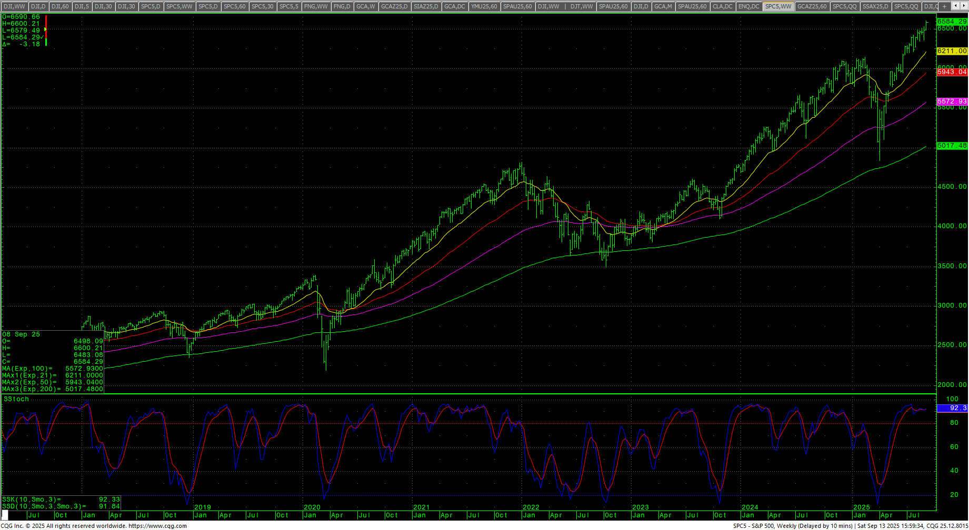Add a new chart tab with plus button
Screen dimensions: 969x530
click(x=945, y=6)
